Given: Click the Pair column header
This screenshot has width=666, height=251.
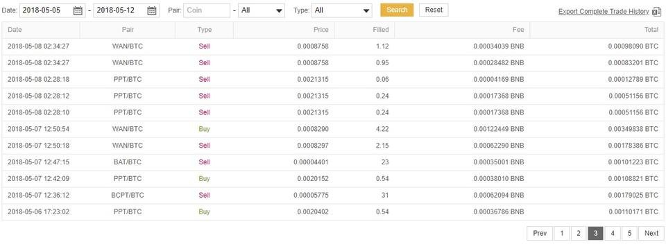Looking at the screenshot, I should pyautogui.click(x=128, y=30).
